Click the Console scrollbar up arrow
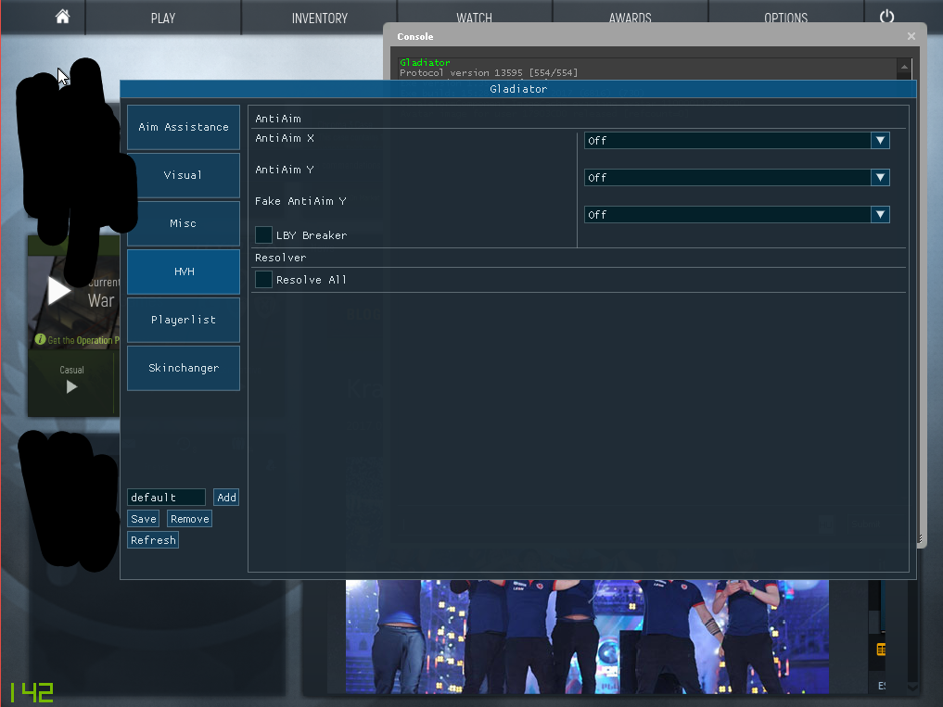This screenshot has width=943, height=707. [x=904, y=68]
